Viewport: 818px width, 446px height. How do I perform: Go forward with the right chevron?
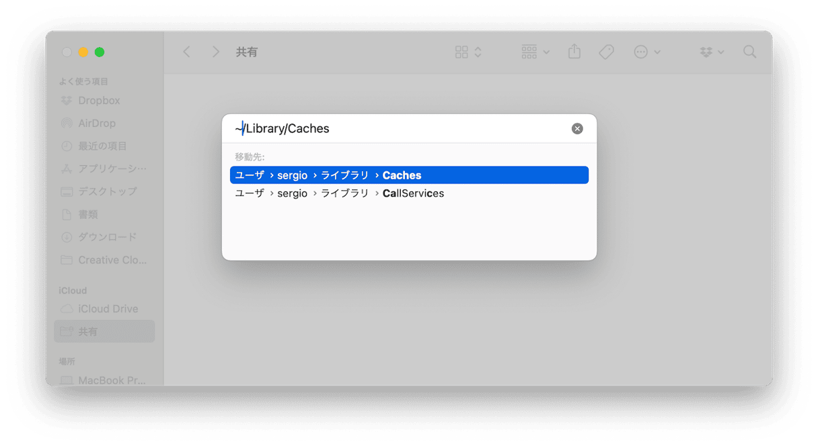215,52
